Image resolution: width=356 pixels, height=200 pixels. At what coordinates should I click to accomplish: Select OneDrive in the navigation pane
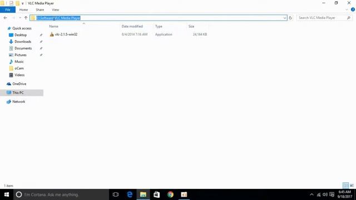pos(19,84)
